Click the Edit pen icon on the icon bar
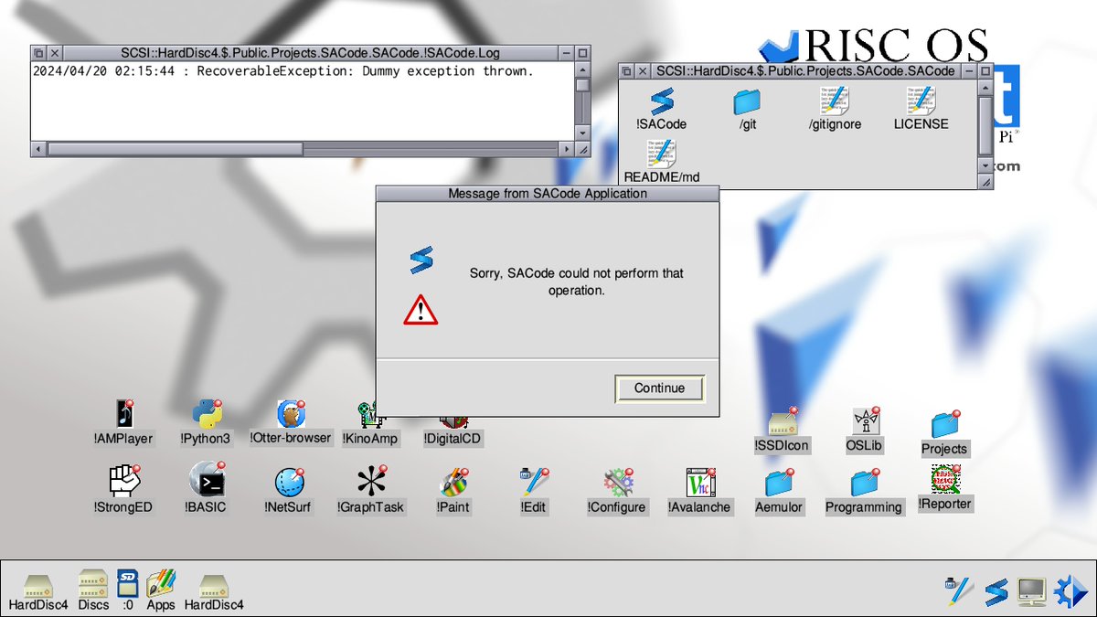Viewport: 1097px width, 617px height. click(x=959, y=591)
